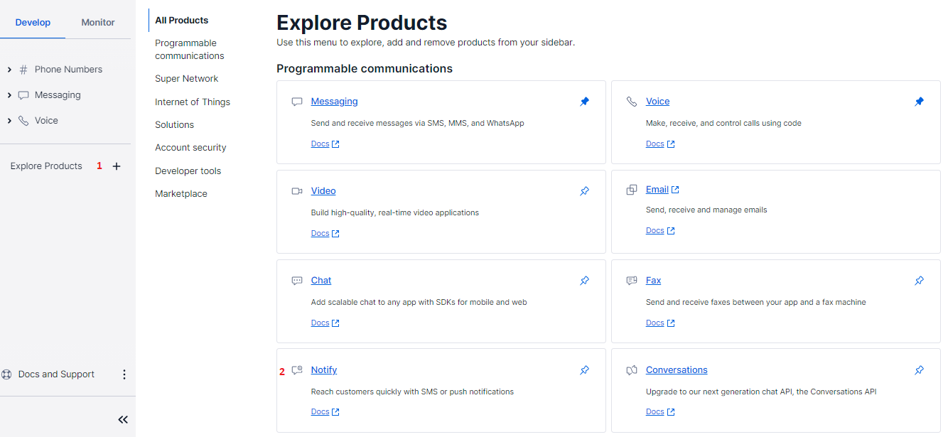Expand the Messaging sidebar section
Viewport: 948px width, 437px height.
[x=9, y=95]
